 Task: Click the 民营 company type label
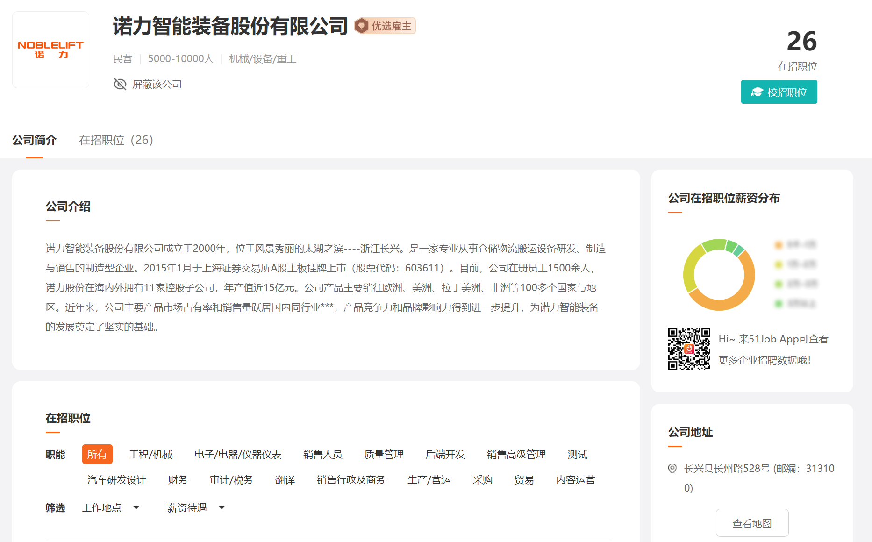123,59
